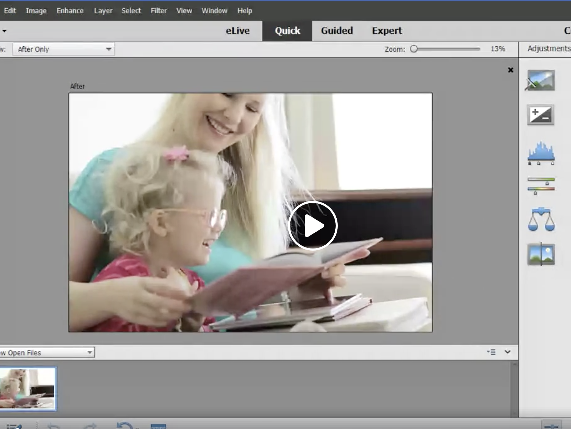Play the video with the center play button
The height and width of the screenshot is (429, 571).
pos(313,226)
